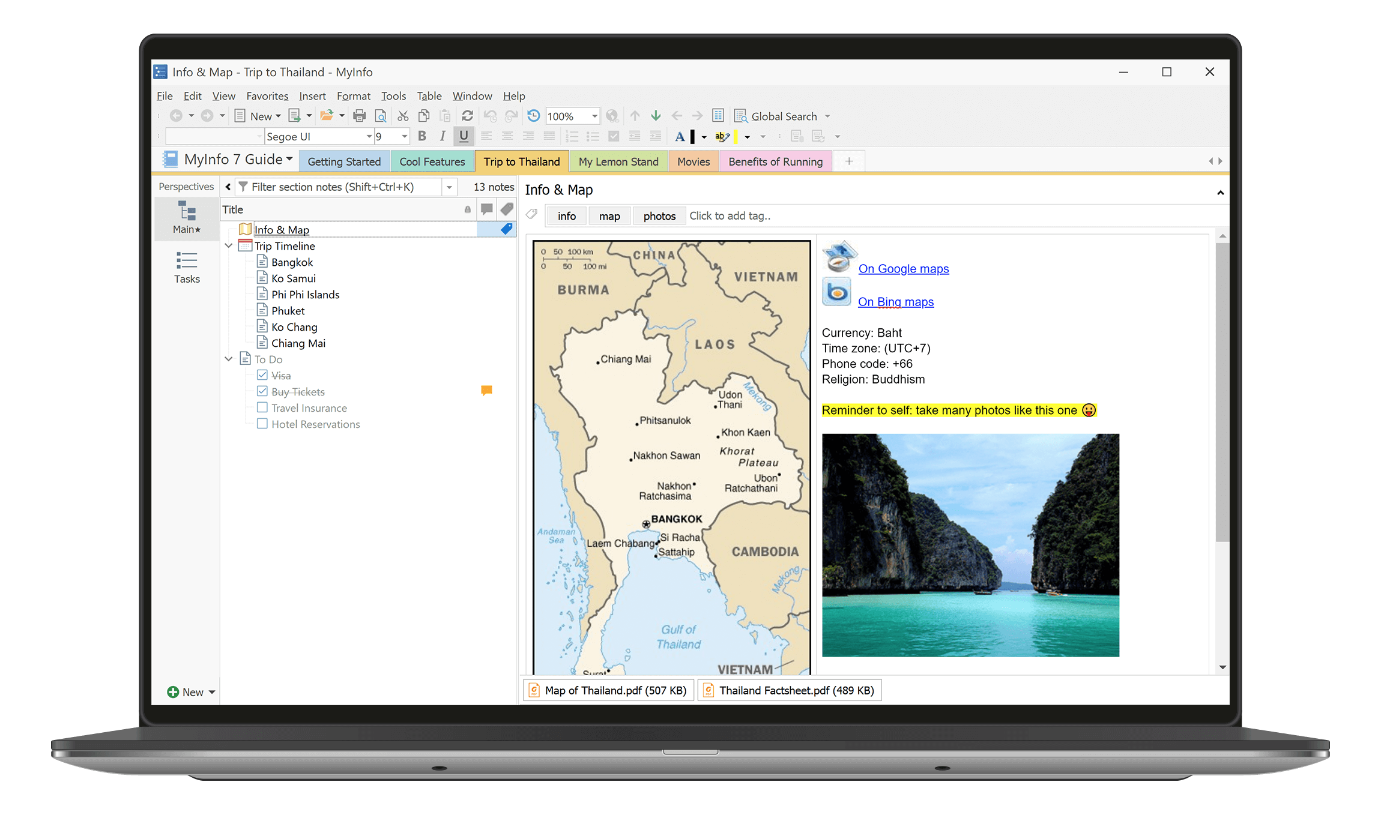Click the green New button at bottom left
1381x815 pixels.
click(191, 692)
